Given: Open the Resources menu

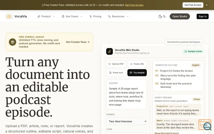Looking at the screenshot, I should [118, 16].
